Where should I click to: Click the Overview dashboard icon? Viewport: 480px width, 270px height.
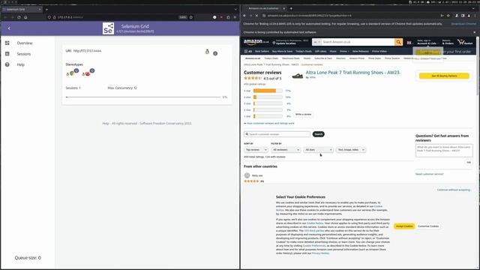pyautogui.click(x=7, y=43)
